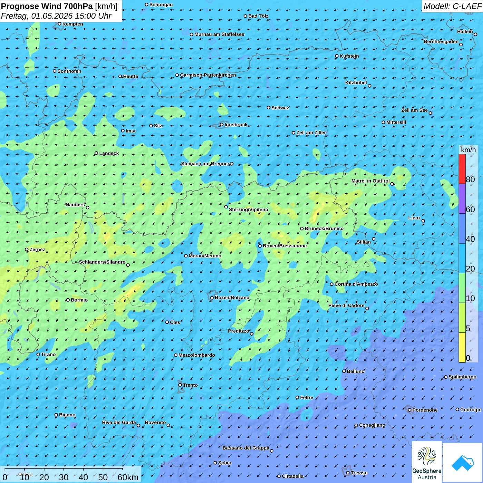Click the 'Conegliano' label
The height and width of the screenshot is (483, 483).
pyautogui.click(x=372, y=425)
